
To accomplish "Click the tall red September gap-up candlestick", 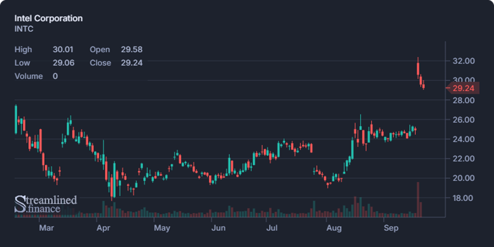I will [418, 69].
